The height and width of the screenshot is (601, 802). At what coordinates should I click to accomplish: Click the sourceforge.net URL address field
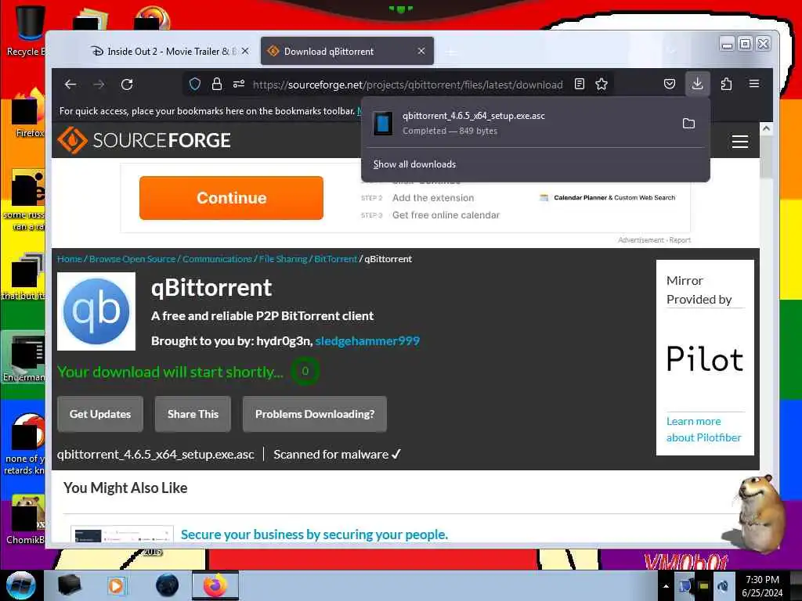[407, 85]
